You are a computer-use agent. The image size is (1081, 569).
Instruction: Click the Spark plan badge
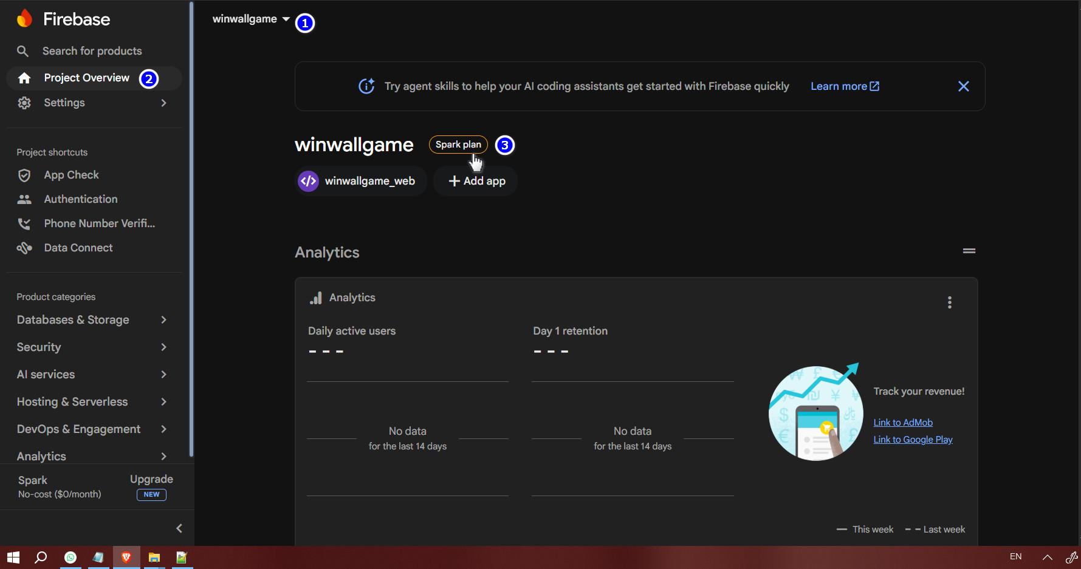458,145
